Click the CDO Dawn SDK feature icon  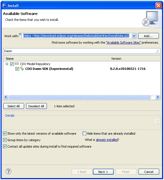coord(22,68)
